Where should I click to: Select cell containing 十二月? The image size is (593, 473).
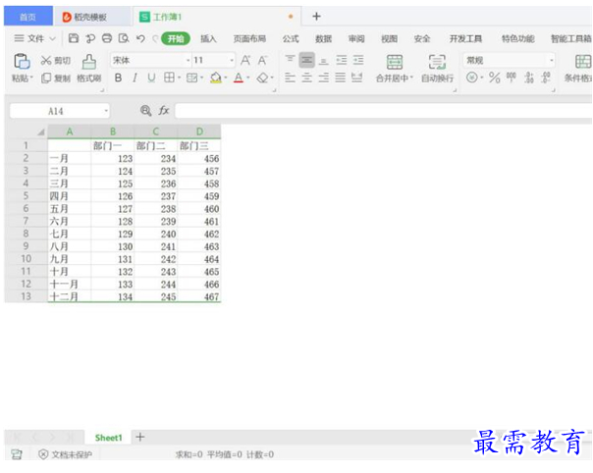point(69,296)
